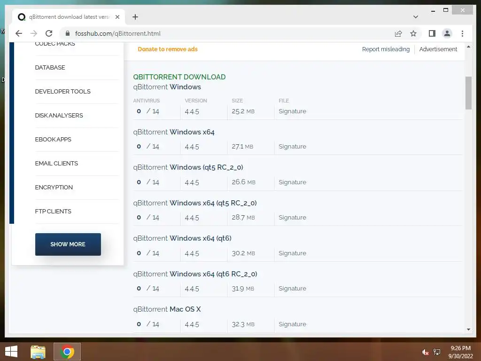Open Signature for 27.1 MB file

[x=292, y=147]
